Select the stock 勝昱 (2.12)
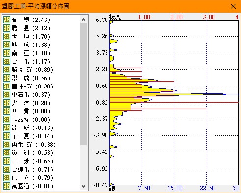Viewport: 241px width, 193px height. [x=31, y=28]
